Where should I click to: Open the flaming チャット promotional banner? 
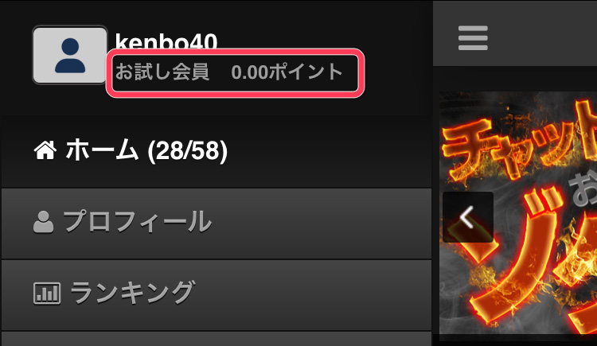[x=518, y=213]
